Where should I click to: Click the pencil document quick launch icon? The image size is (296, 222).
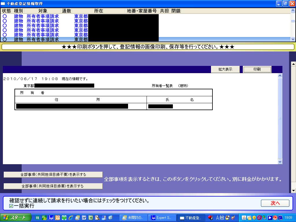[97, 218]
